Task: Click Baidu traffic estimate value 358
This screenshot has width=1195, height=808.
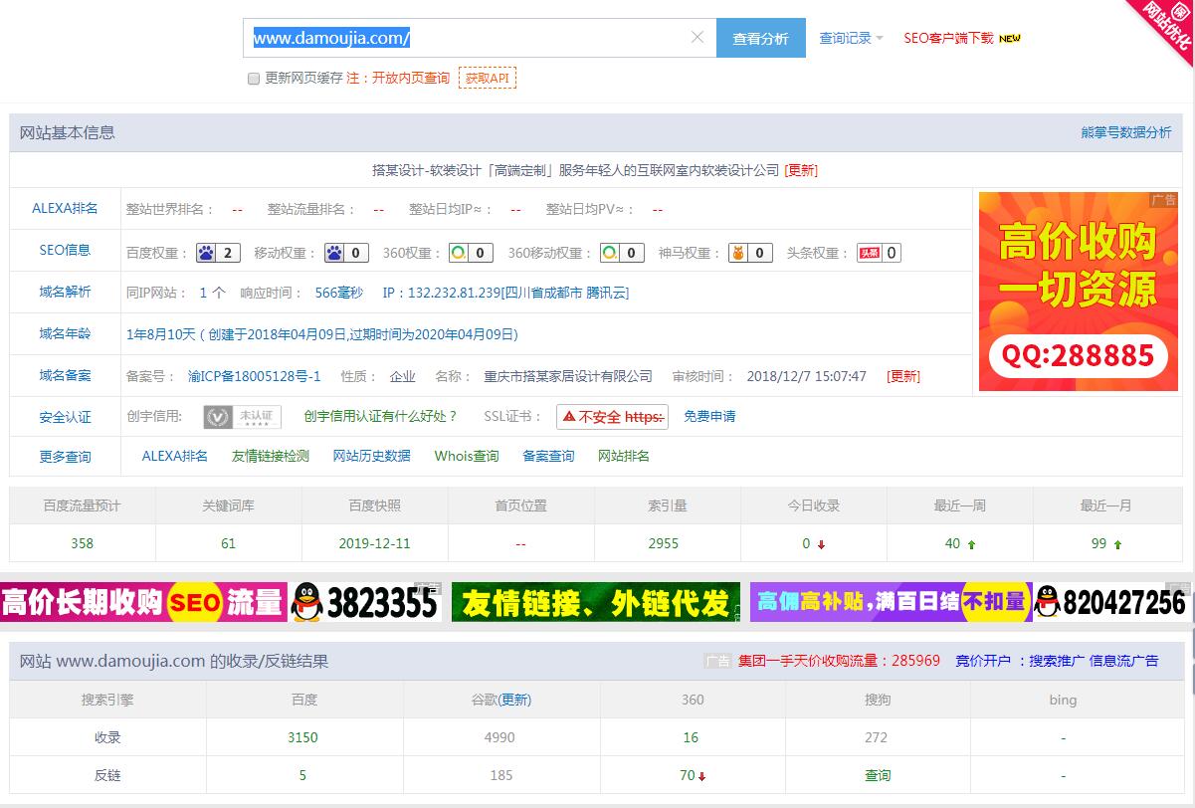Action: 83,543
